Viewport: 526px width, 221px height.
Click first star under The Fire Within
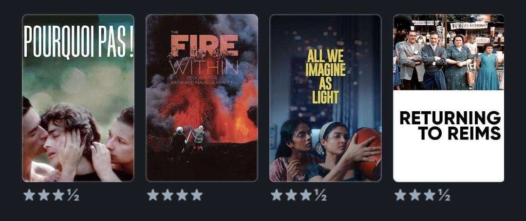pos(152,195)
